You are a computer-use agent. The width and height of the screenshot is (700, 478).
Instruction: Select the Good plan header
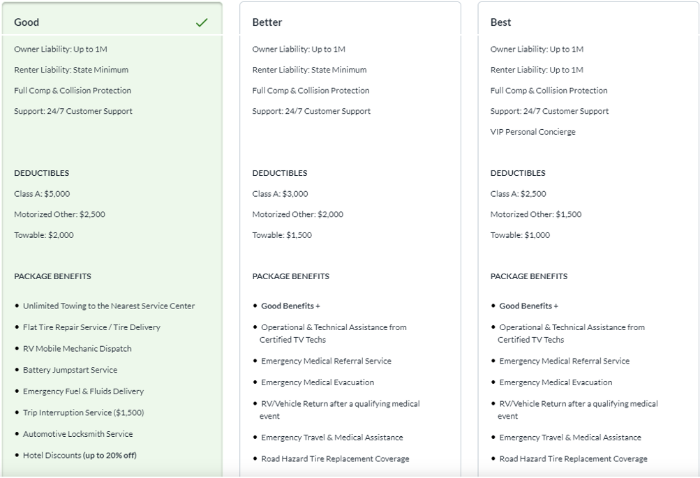coord(27,22)
